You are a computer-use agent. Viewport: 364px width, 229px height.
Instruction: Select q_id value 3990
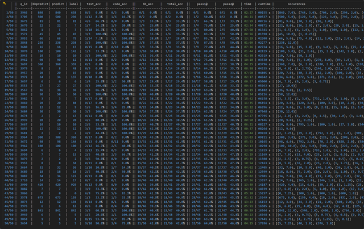point(24,185)
